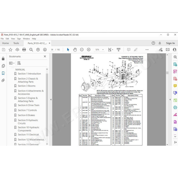The image size is (178, 178).
Task: Collapse the right tools pane arrow
Action: 170,100
